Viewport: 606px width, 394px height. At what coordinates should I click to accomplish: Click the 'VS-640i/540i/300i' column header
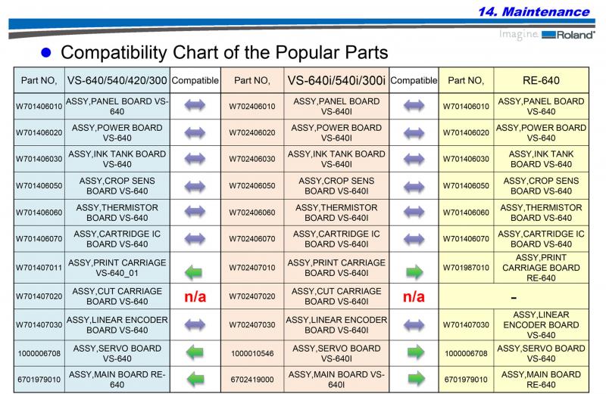tap(336, 81)
